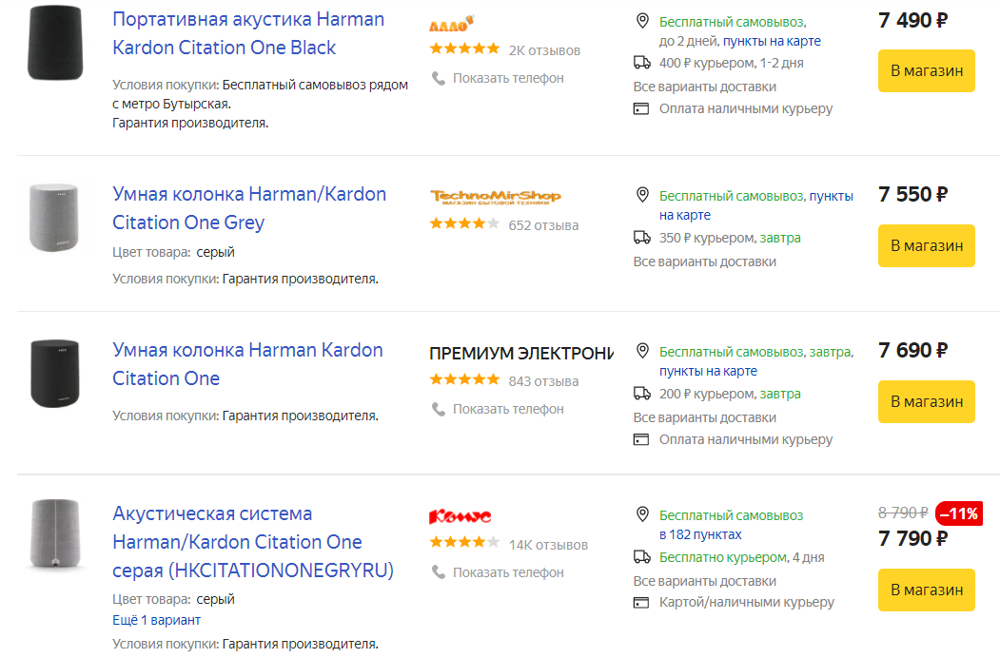Viewport: 1000px width, 658px height.
Task: Click the ALLO shop logo
Action: click(x=452, y=24)
